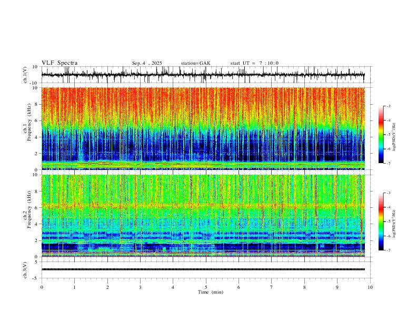Click inside the ch.2 spectrogram panel
This screenshot has width=417, height=322.
(203, 216)
